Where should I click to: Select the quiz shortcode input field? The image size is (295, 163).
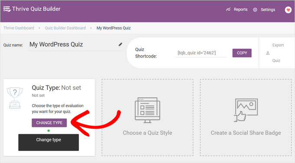tap(200, 53)
